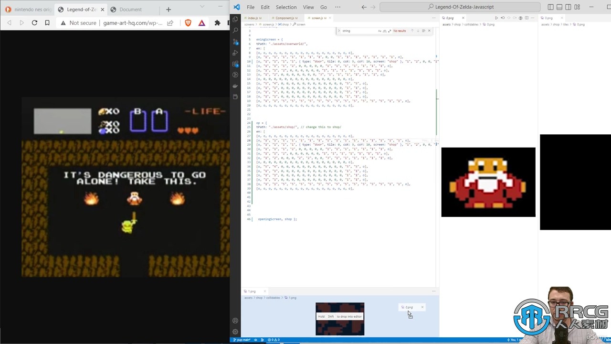Open the Manage gear in VS Code

(235, 332)
